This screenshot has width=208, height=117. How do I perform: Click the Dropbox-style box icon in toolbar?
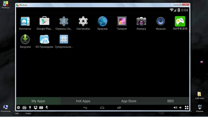pos(35,108)
